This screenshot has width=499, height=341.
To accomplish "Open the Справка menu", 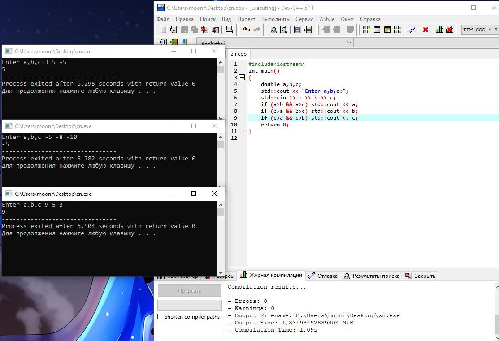I will click(x=370, y=19).
